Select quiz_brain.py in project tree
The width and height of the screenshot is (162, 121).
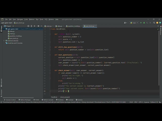(13, 38)
